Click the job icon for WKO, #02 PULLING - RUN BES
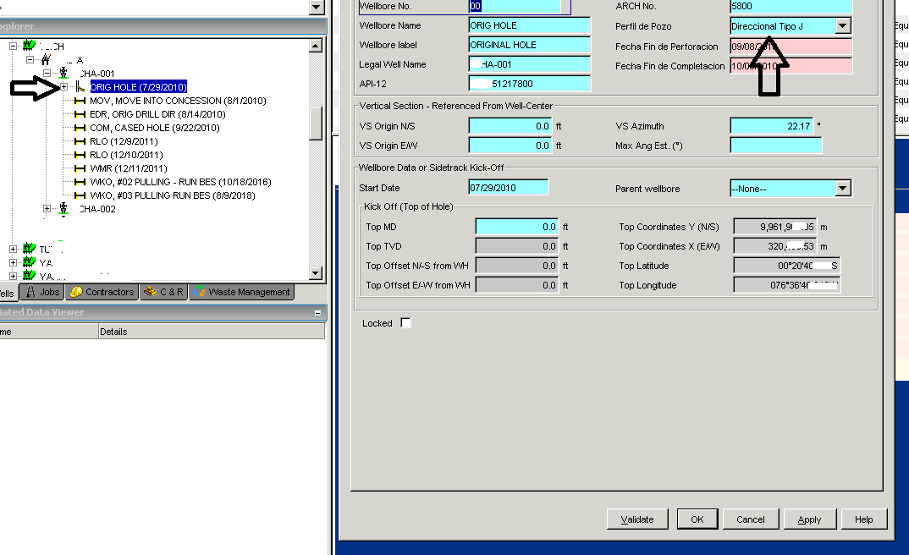Screen dimensions: 909x555 78,181
